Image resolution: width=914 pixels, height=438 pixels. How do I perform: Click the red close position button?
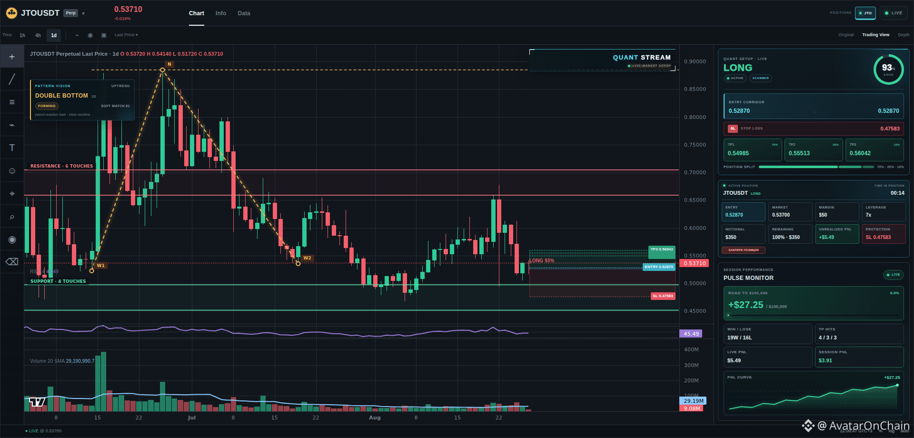[x=744, y=250]
